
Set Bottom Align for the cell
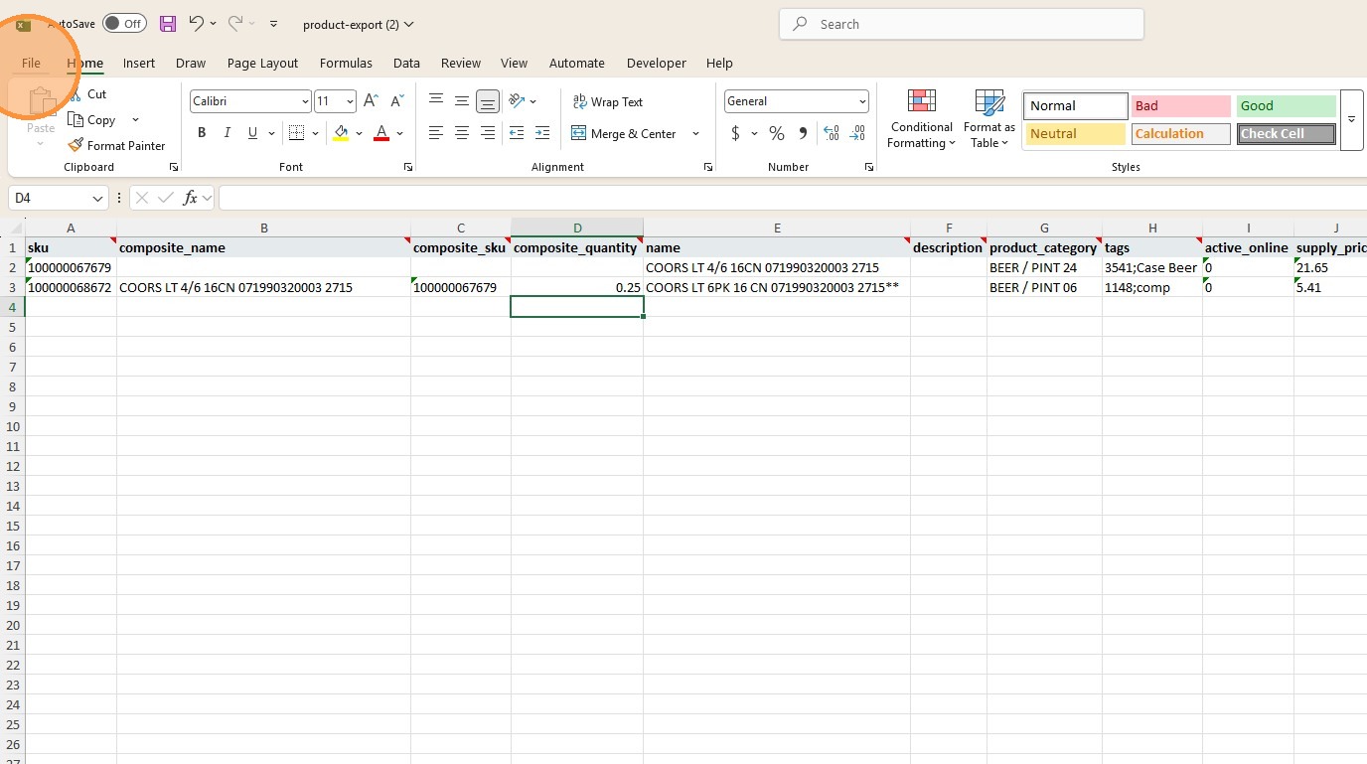click(488, 101)
